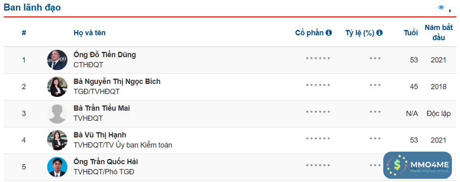Open Nguyễn Thị Ngọc Bích's avatar photo
Screen dimensions: 460x182
(57, 87)
